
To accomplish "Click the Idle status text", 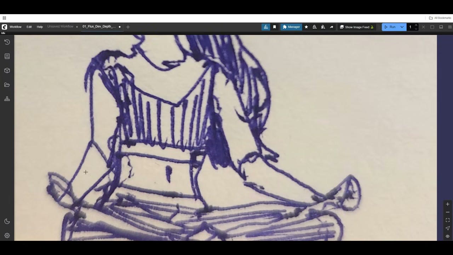I will click(3, 33).
